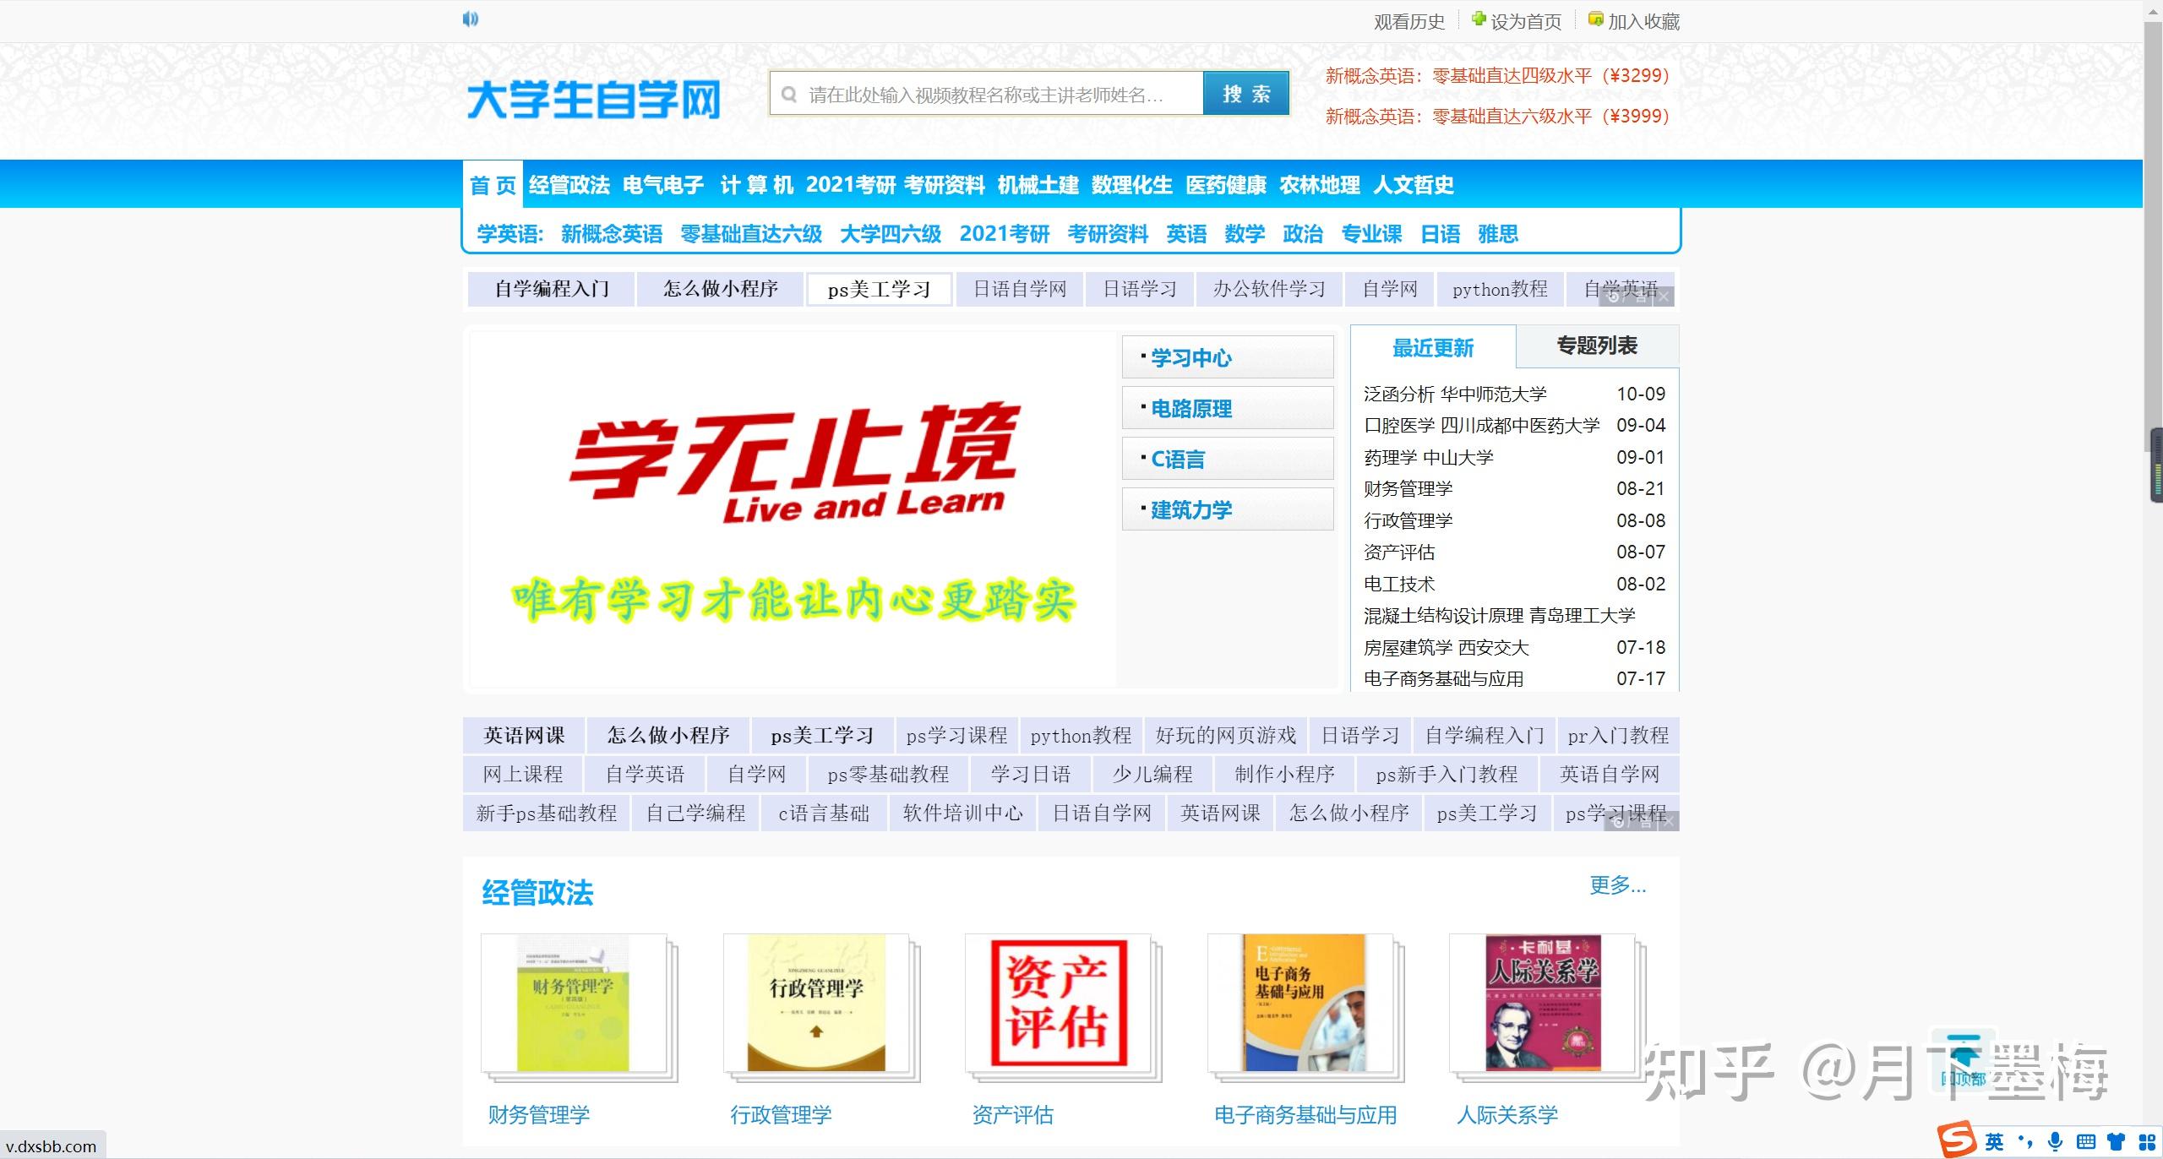Screen dimensions: 2163x1159
Task: Close the top ad banner X
Action: [1664, 297]
